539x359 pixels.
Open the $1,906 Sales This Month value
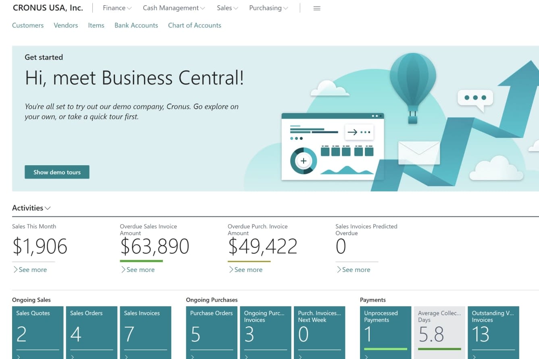(x=40, y=247)
